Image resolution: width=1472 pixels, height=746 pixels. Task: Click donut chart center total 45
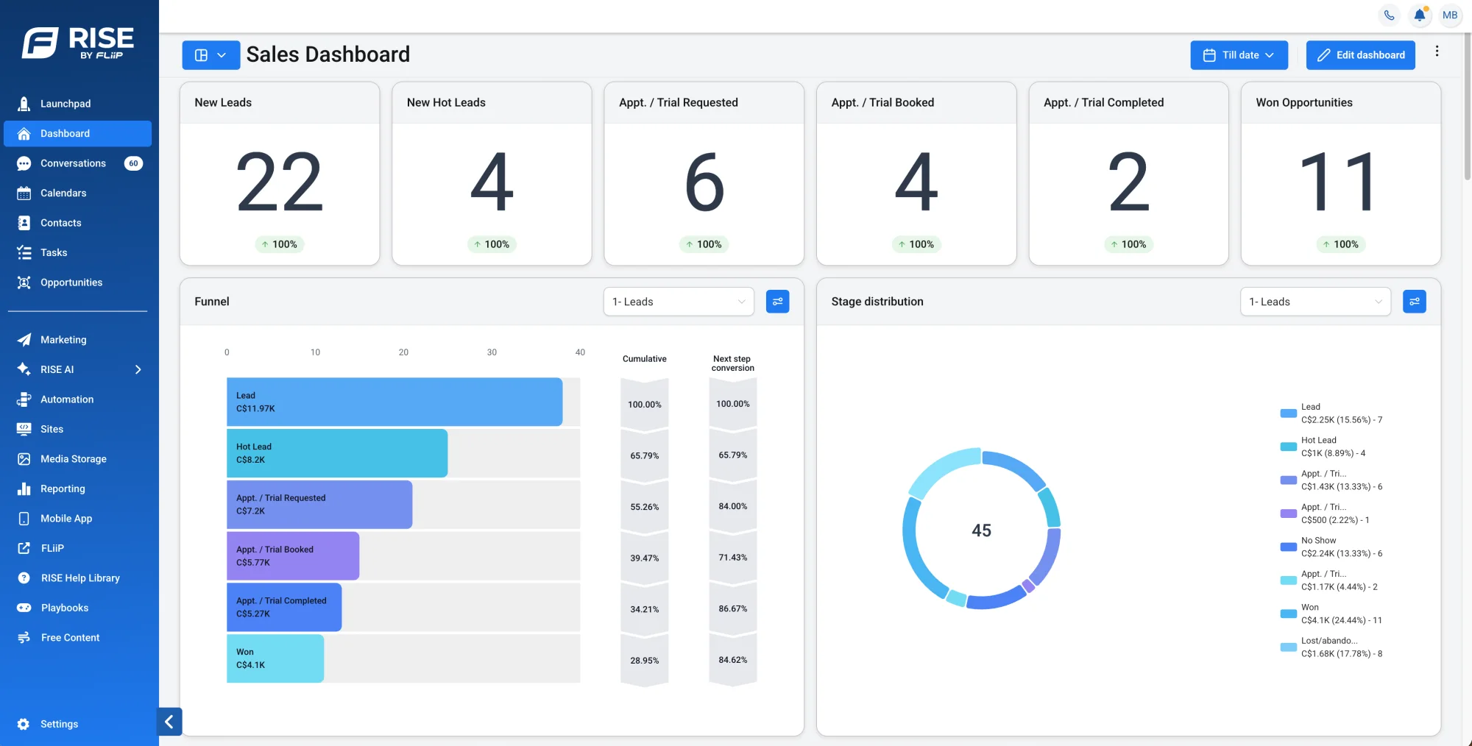point(981,530)
